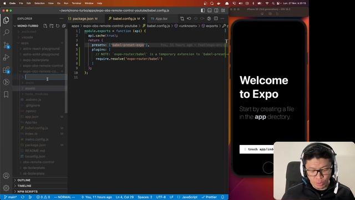
Task: Click Prettier in status bar
Action: click(x=209, y=197)
